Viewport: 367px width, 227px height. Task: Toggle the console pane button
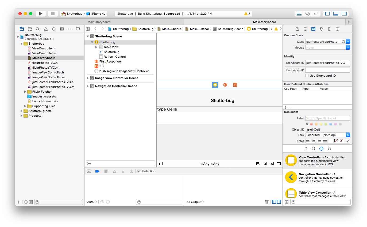(x=279, y=202)
